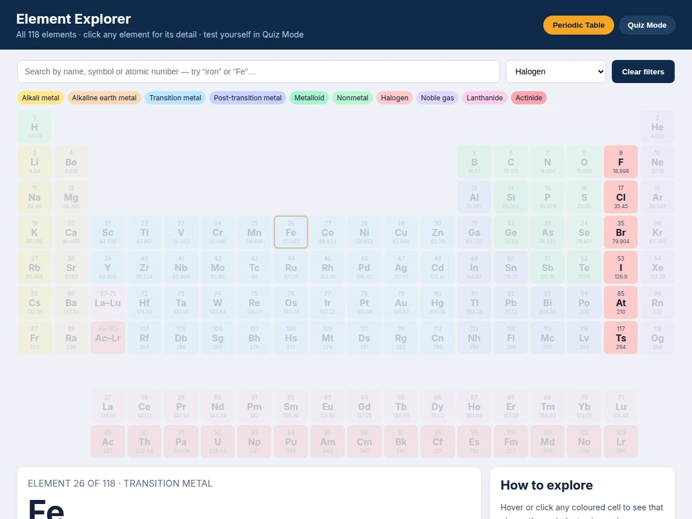Select the Ac–Lr actinide placeholder cell
The image size is (692, 519).
point(108,338)
